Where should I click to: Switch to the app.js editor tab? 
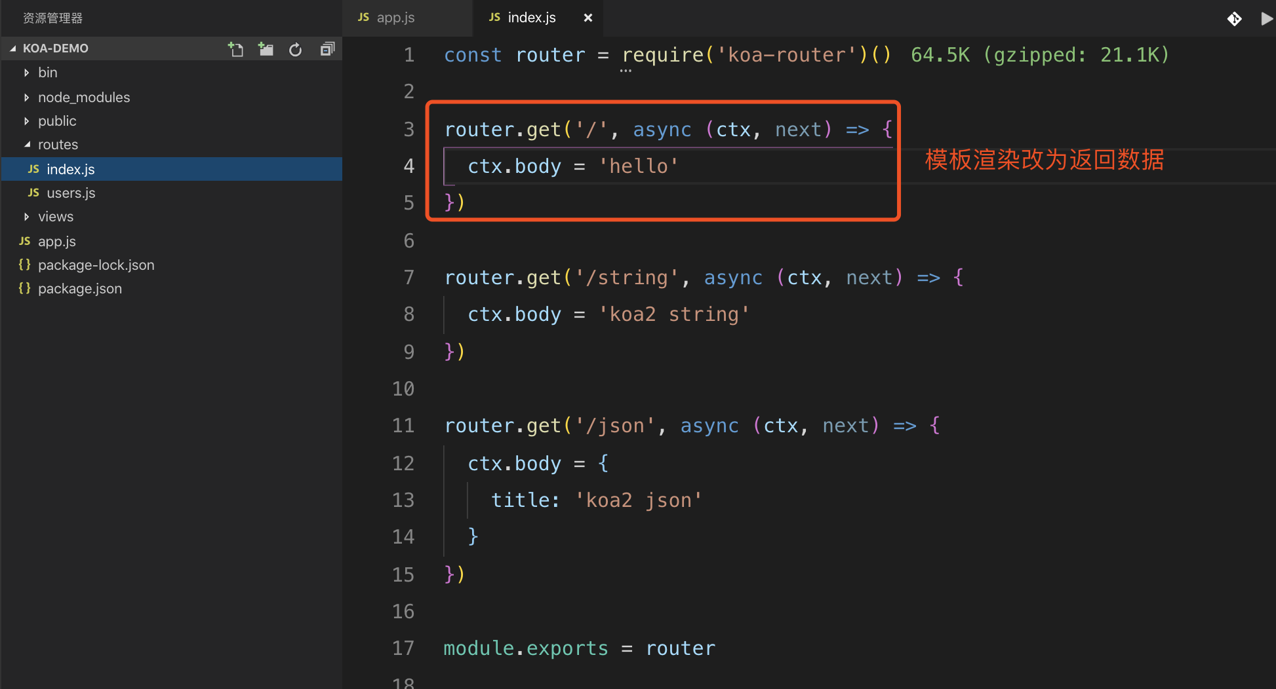[395, 18]
